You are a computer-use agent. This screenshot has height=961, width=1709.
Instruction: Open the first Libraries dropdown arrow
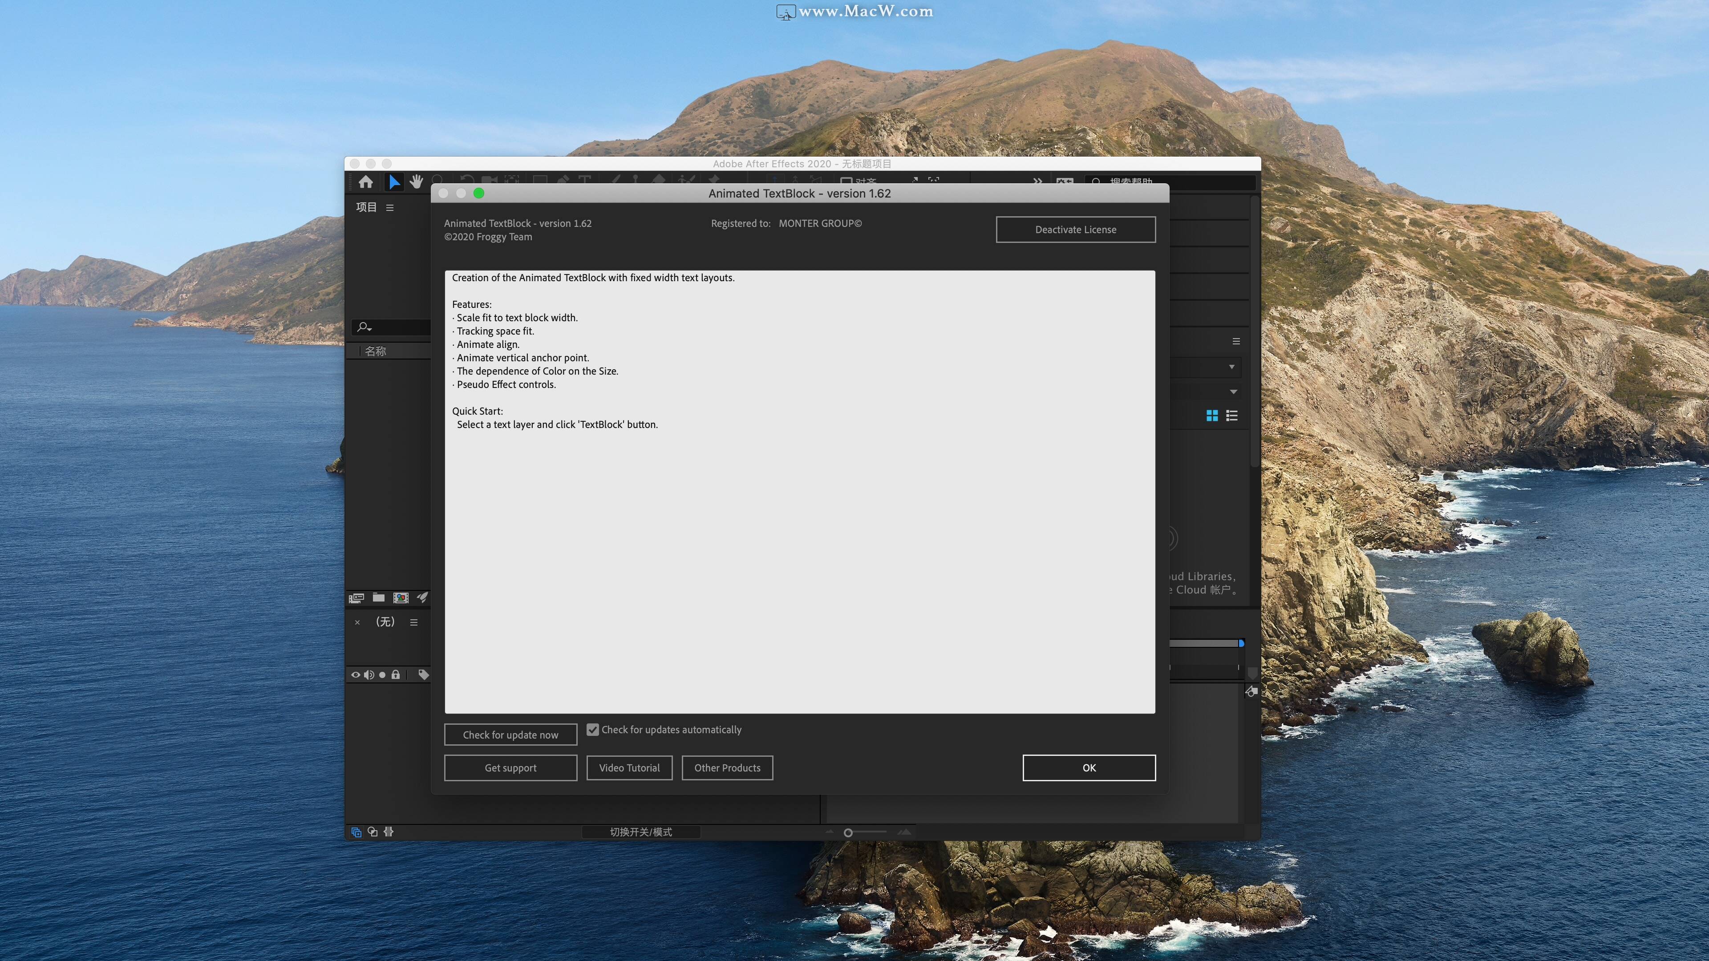1232,367
